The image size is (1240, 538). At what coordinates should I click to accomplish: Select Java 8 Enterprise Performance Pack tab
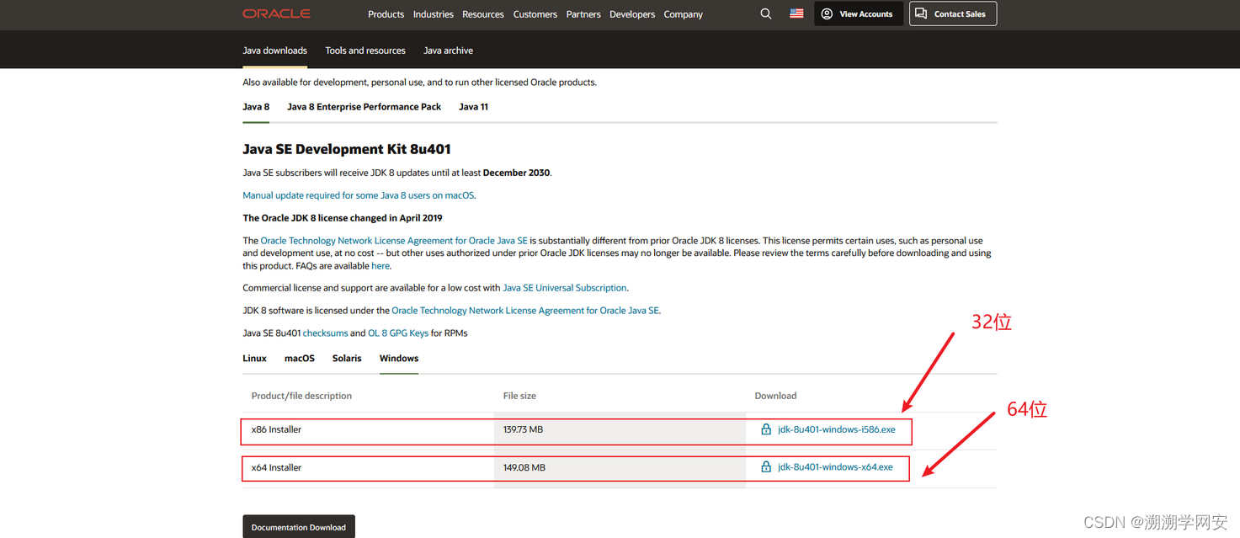click(364, 107)
